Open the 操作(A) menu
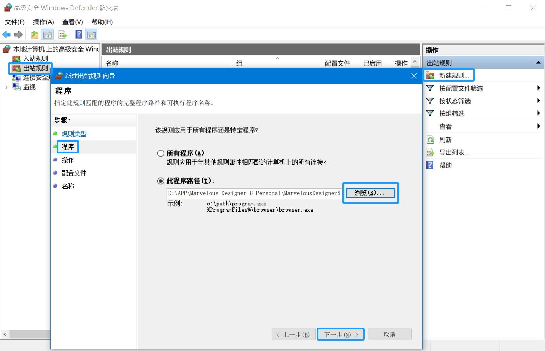Viewport: 545px width, 351px height. pyautogui.click(x=43, y=22)
